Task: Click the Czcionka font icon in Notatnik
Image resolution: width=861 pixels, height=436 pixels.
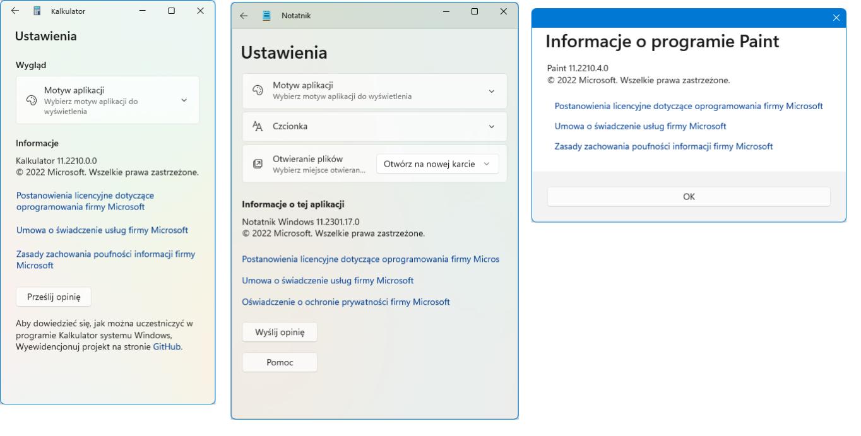Action: click(257, 127)
